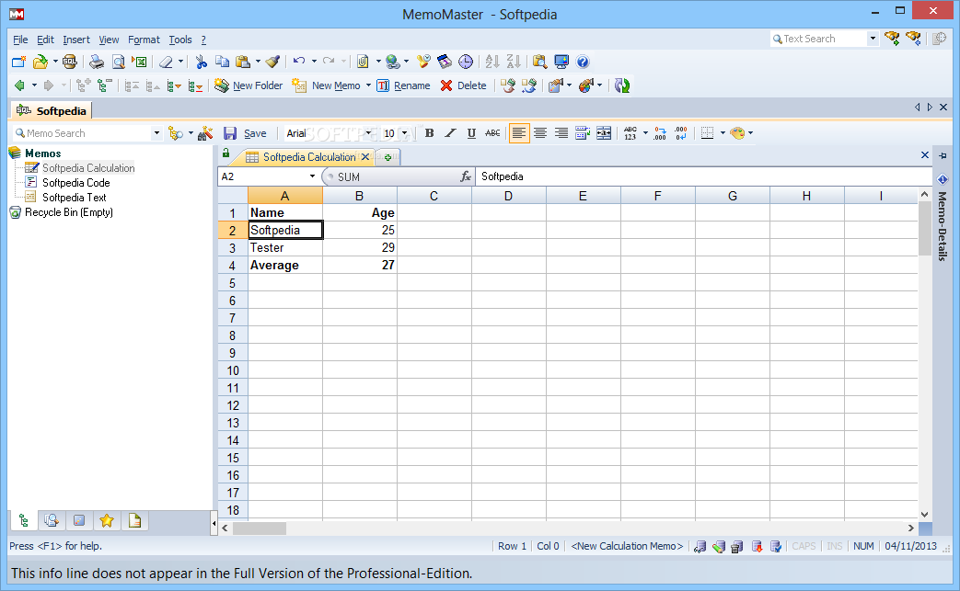Toggle italic formatting

[451, 133]
